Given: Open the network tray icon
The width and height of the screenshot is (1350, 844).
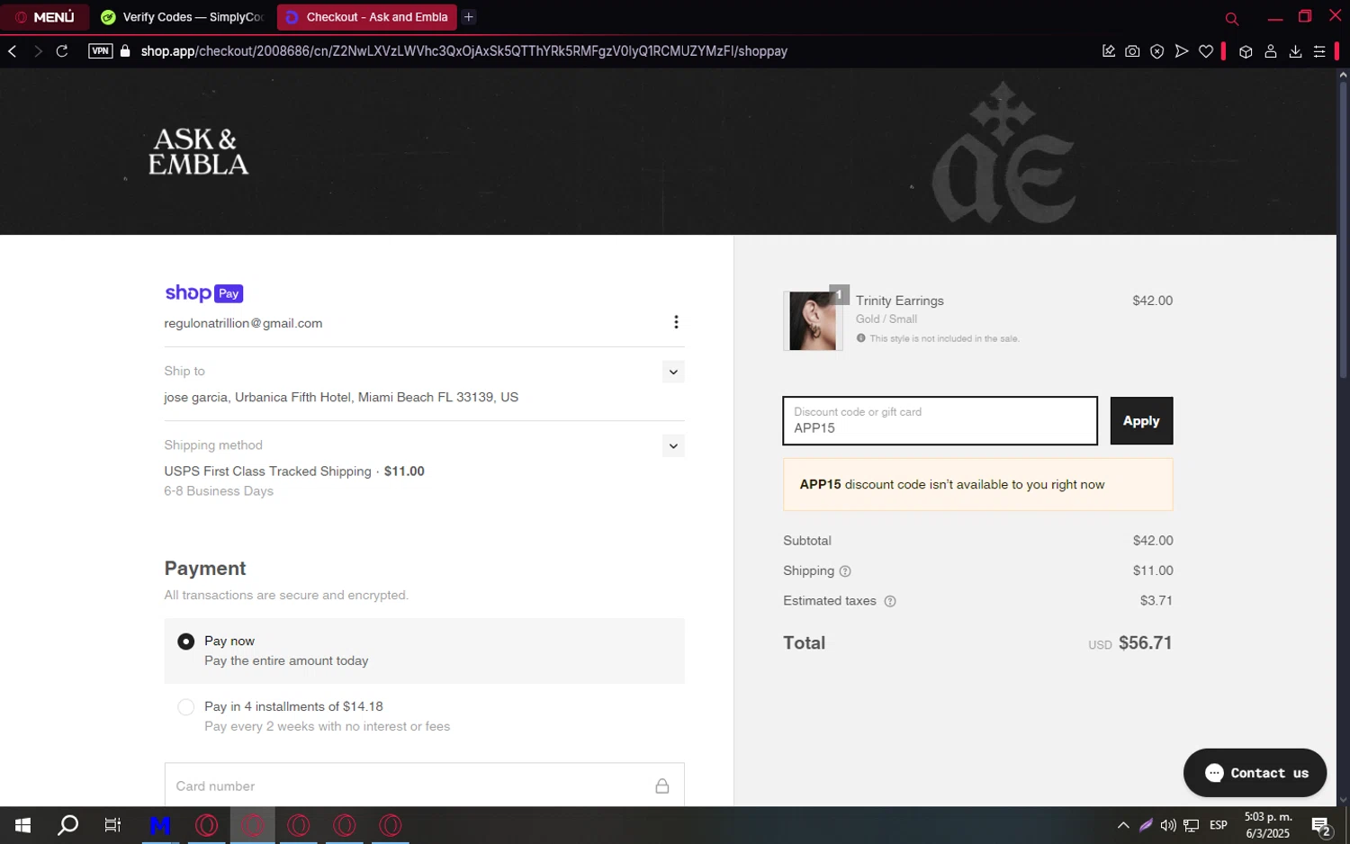Looking at the screenshot, I should pos(1191,825).
